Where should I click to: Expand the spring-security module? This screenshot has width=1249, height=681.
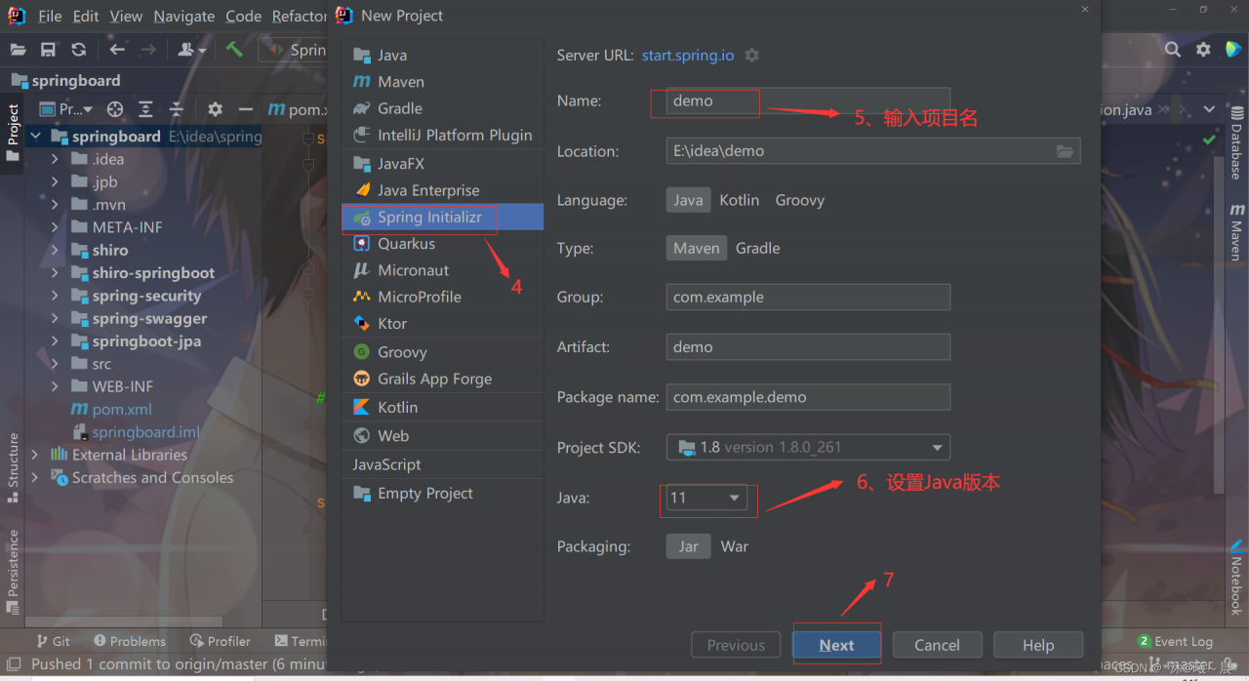click(x=55, y=296)
